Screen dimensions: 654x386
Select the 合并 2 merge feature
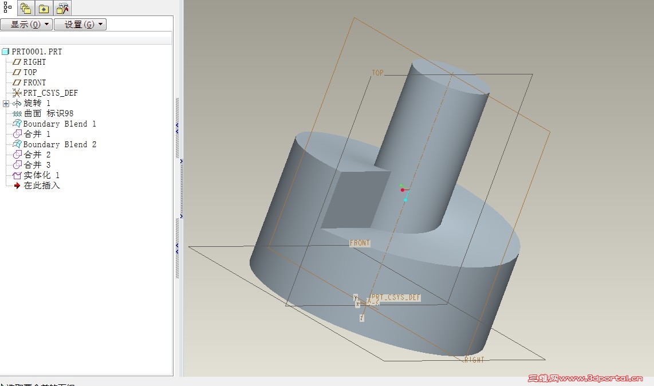(37, 155)
